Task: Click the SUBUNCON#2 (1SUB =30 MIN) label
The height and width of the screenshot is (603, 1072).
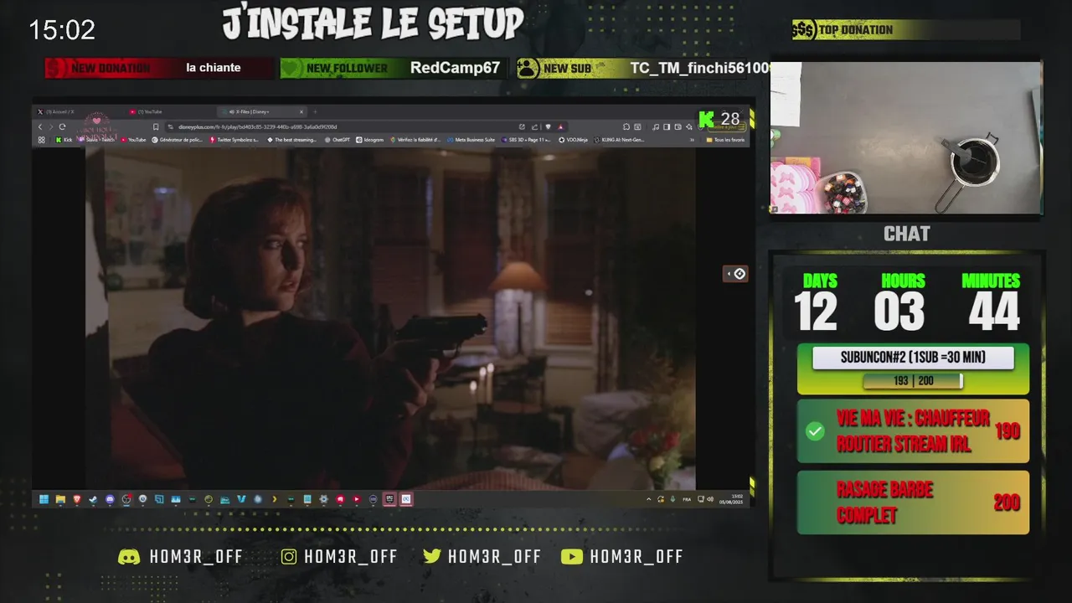Action: tap(913, 358)
